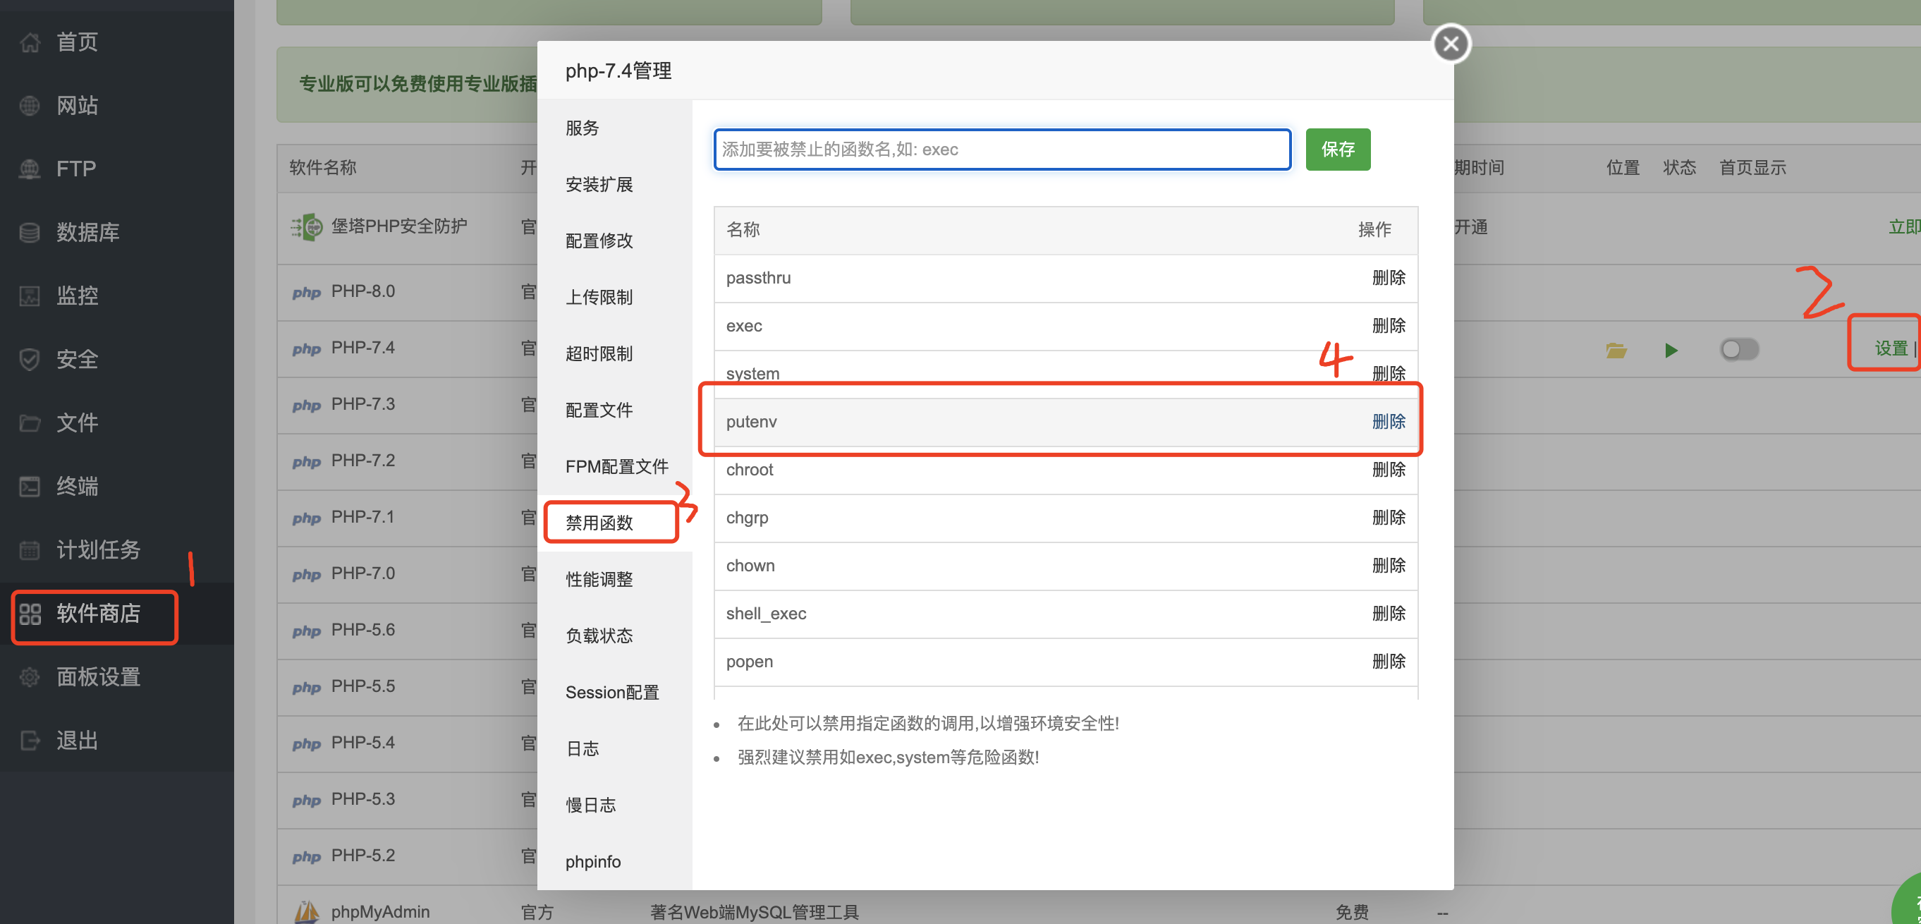Switch to the 安装扩展 tab
The width and height of the screenshot is (1921, 924).
(599, 184)
